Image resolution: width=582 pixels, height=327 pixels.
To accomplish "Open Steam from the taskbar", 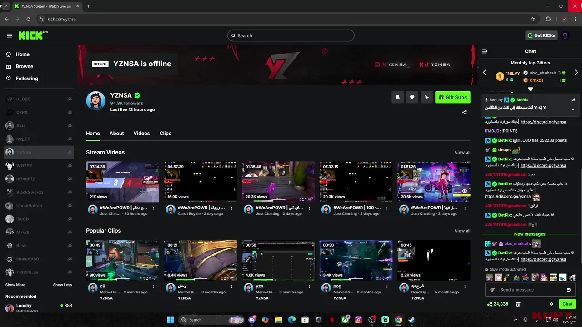I will pyautogui.click(x=411, y=320).
